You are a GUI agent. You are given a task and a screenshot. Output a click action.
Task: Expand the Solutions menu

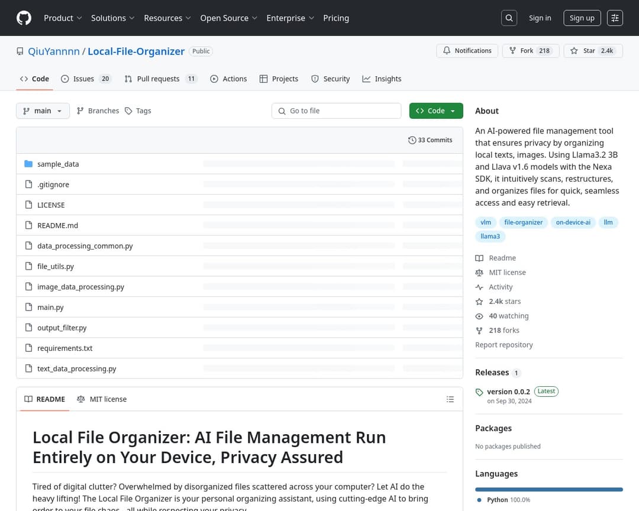coord(112,18)
